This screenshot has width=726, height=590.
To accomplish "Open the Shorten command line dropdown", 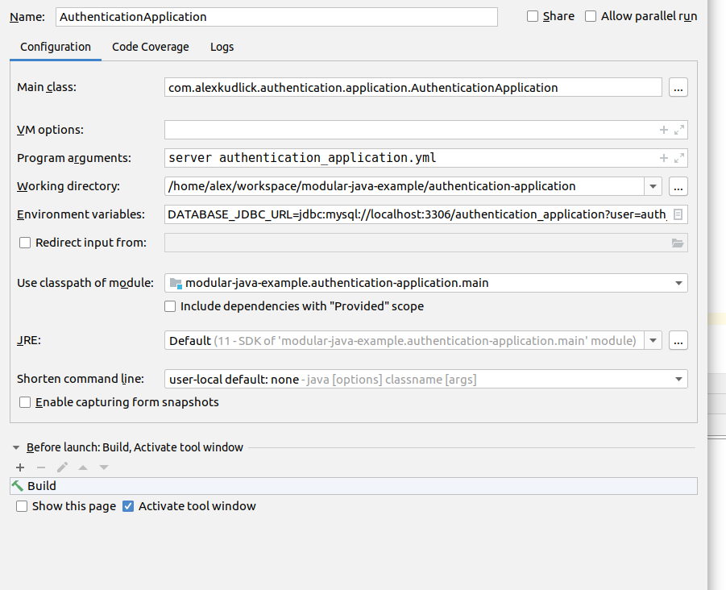I will click(678, 380).
